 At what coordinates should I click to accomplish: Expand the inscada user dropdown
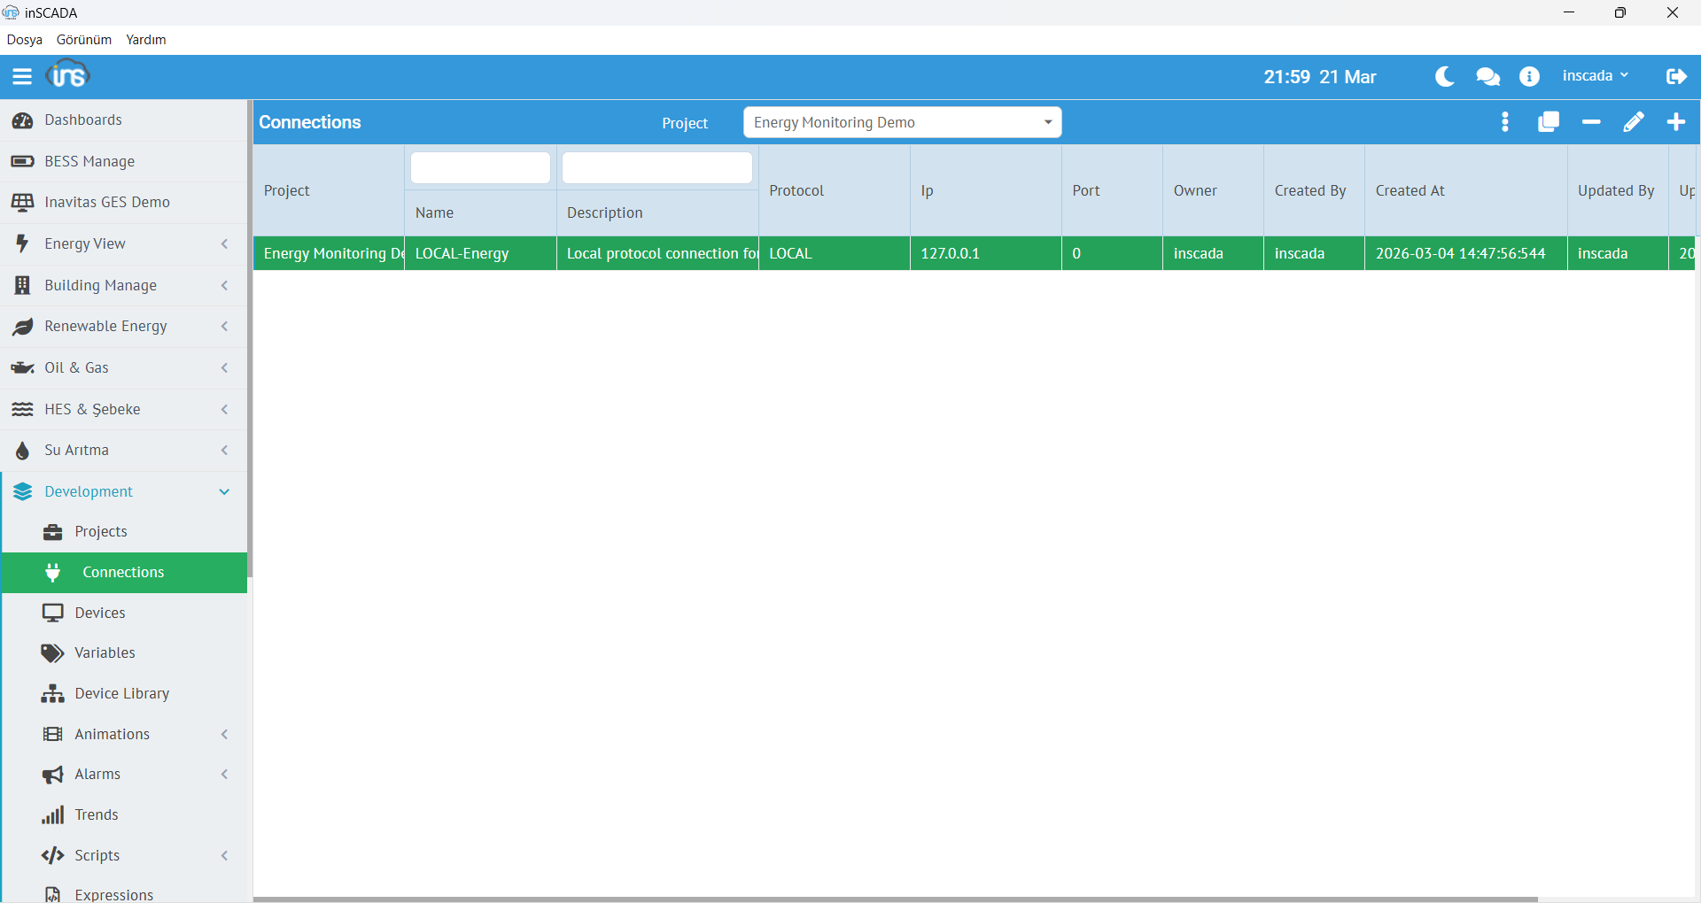pyautogui.click(x=1595, y=76)
